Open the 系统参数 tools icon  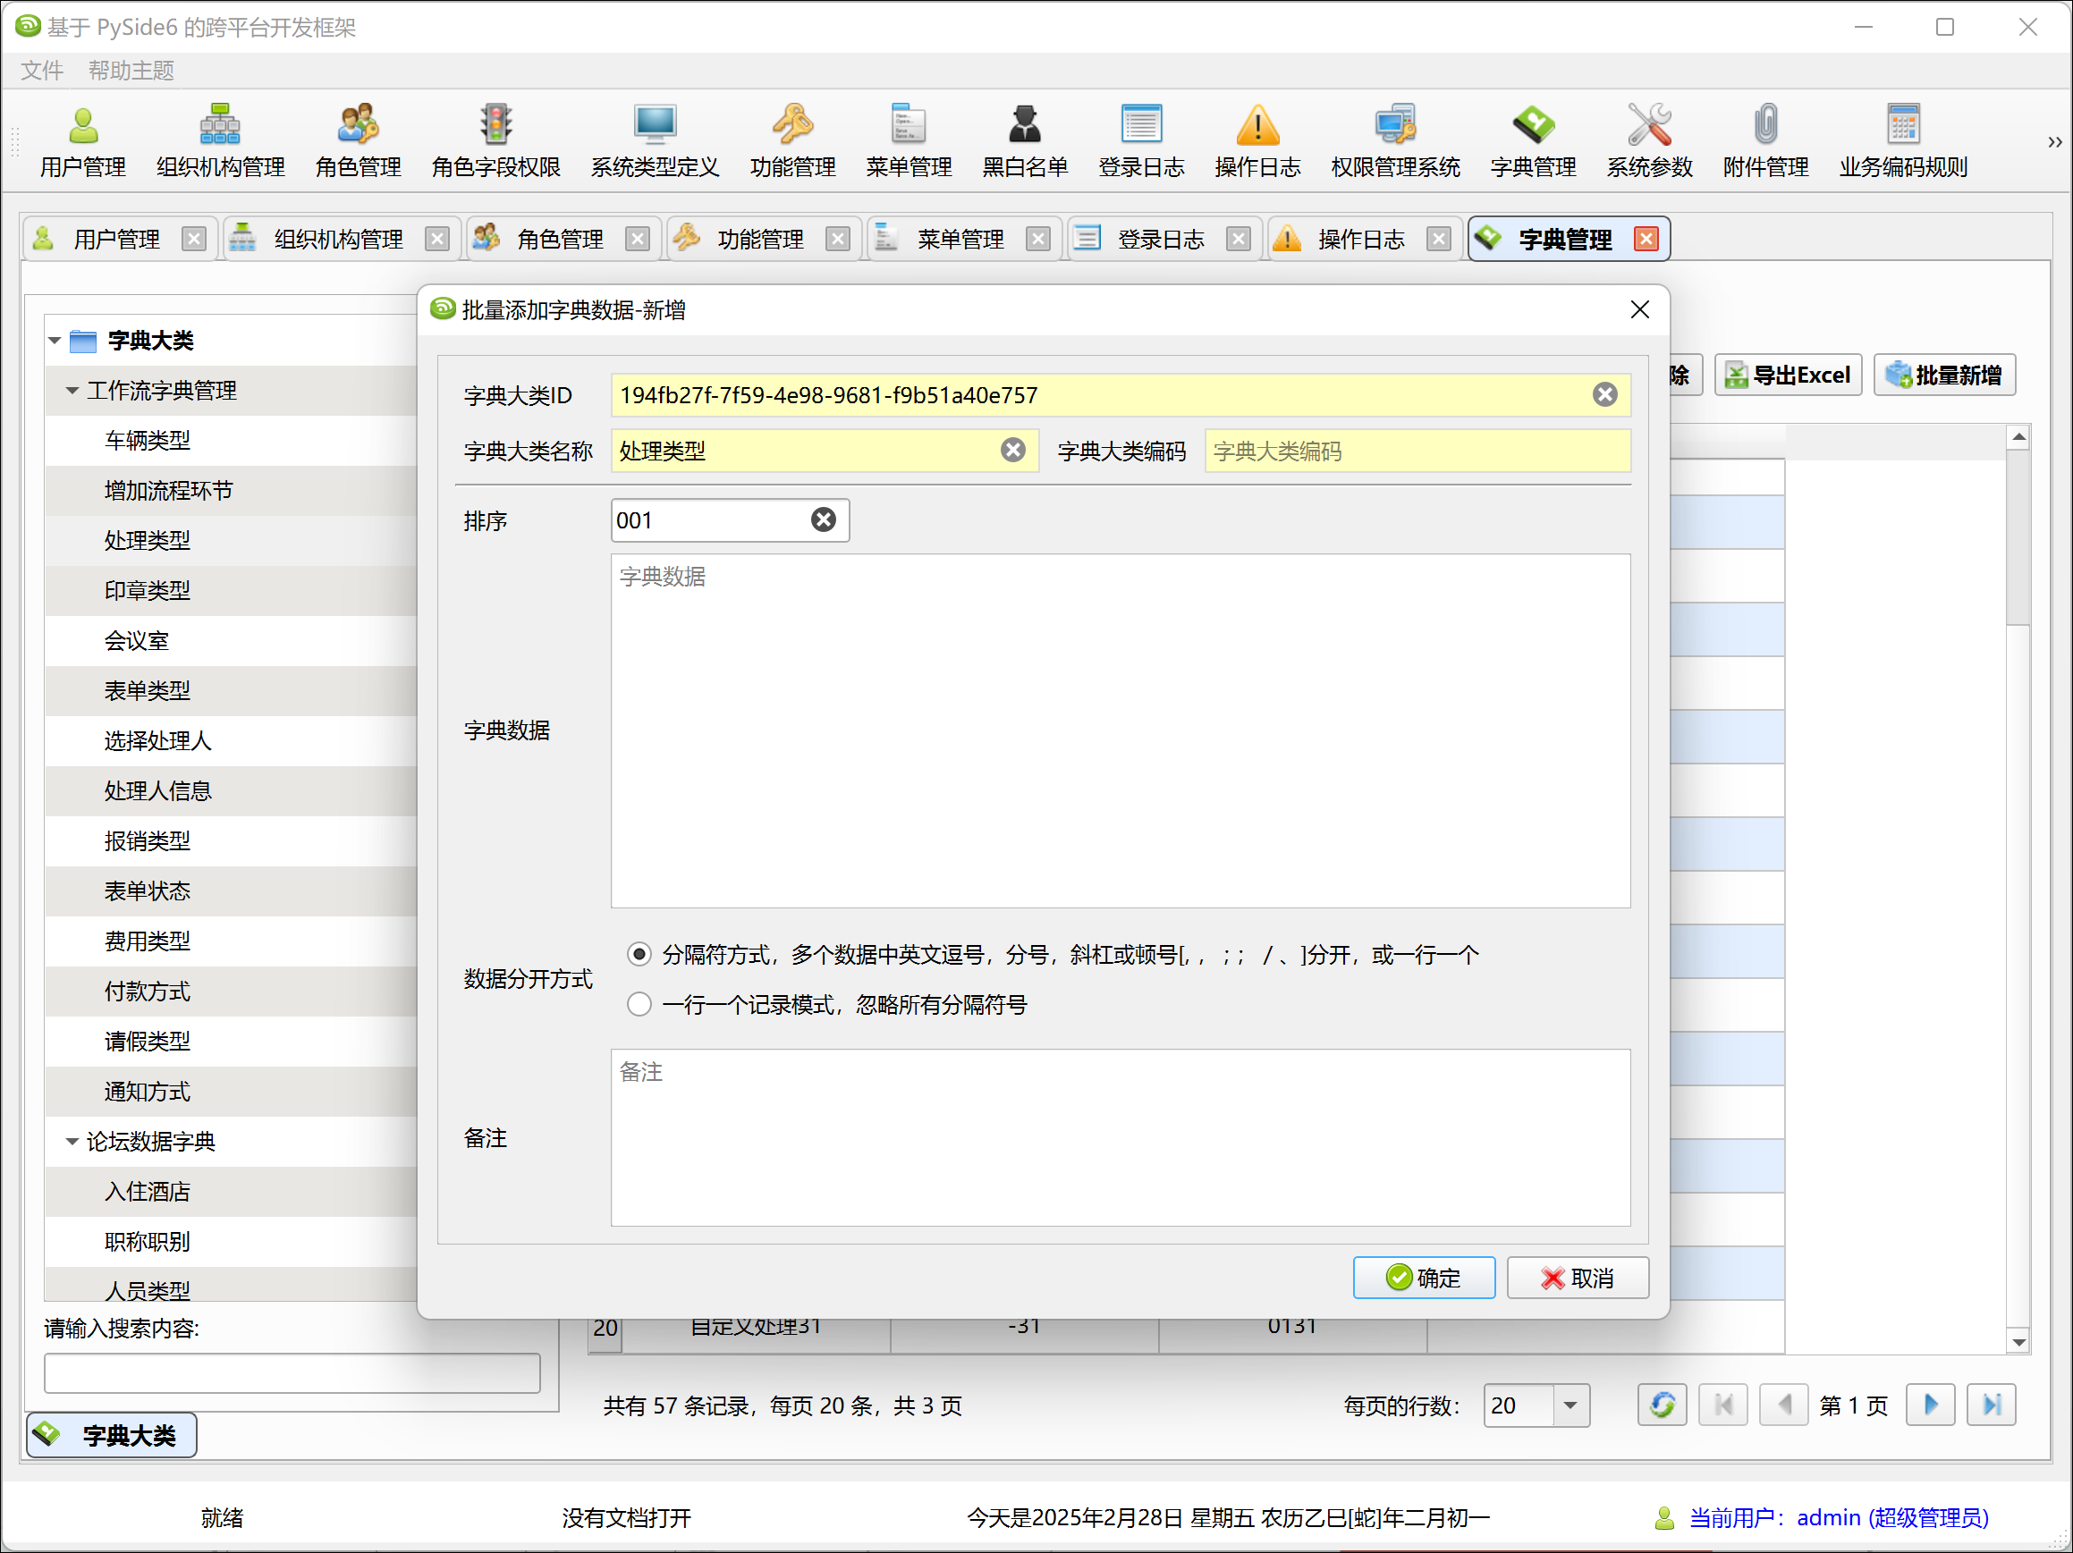click(1648, 123)
